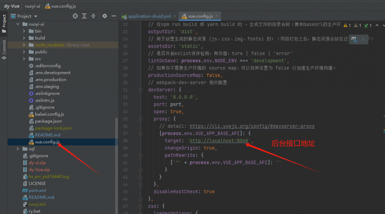The image size is (385, 214).
Task: Click the Expand All icon in Project panel
Action: point(85,16)
